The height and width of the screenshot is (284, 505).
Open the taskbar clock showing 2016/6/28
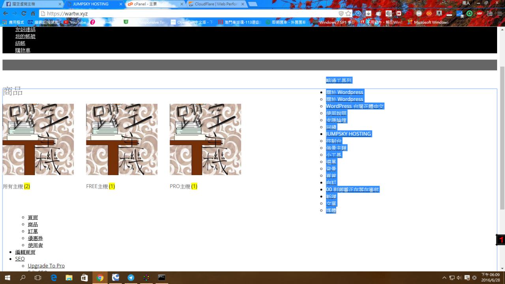pos(490,278)
